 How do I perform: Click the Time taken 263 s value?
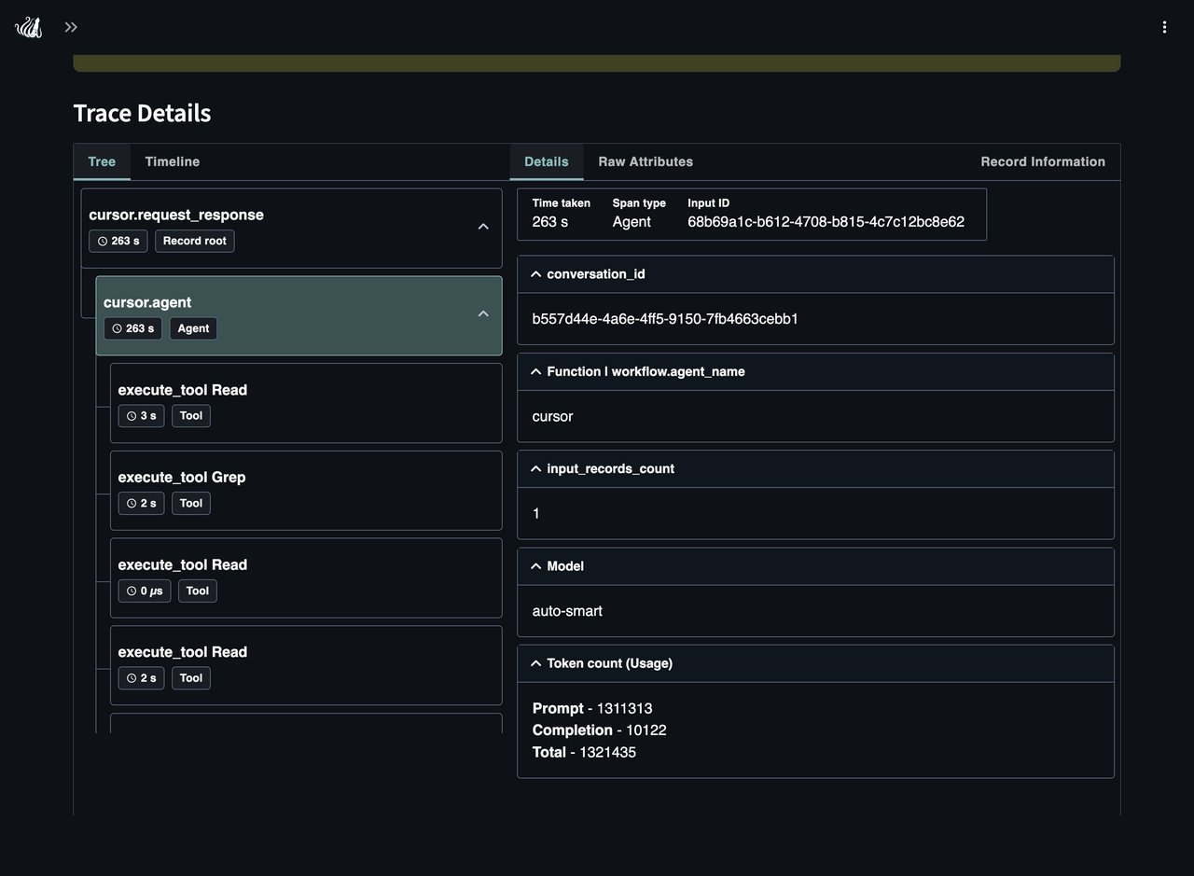point(550,222)
